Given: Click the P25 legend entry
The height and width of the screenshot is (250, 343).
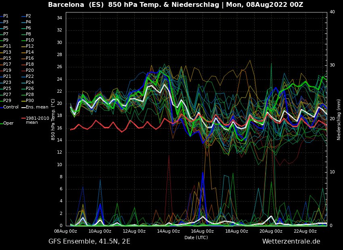Looking at the screenshot, I should coord(6,88).
